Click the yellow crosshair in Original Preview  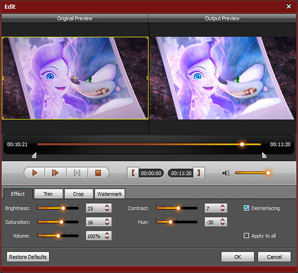click(75, 78)
